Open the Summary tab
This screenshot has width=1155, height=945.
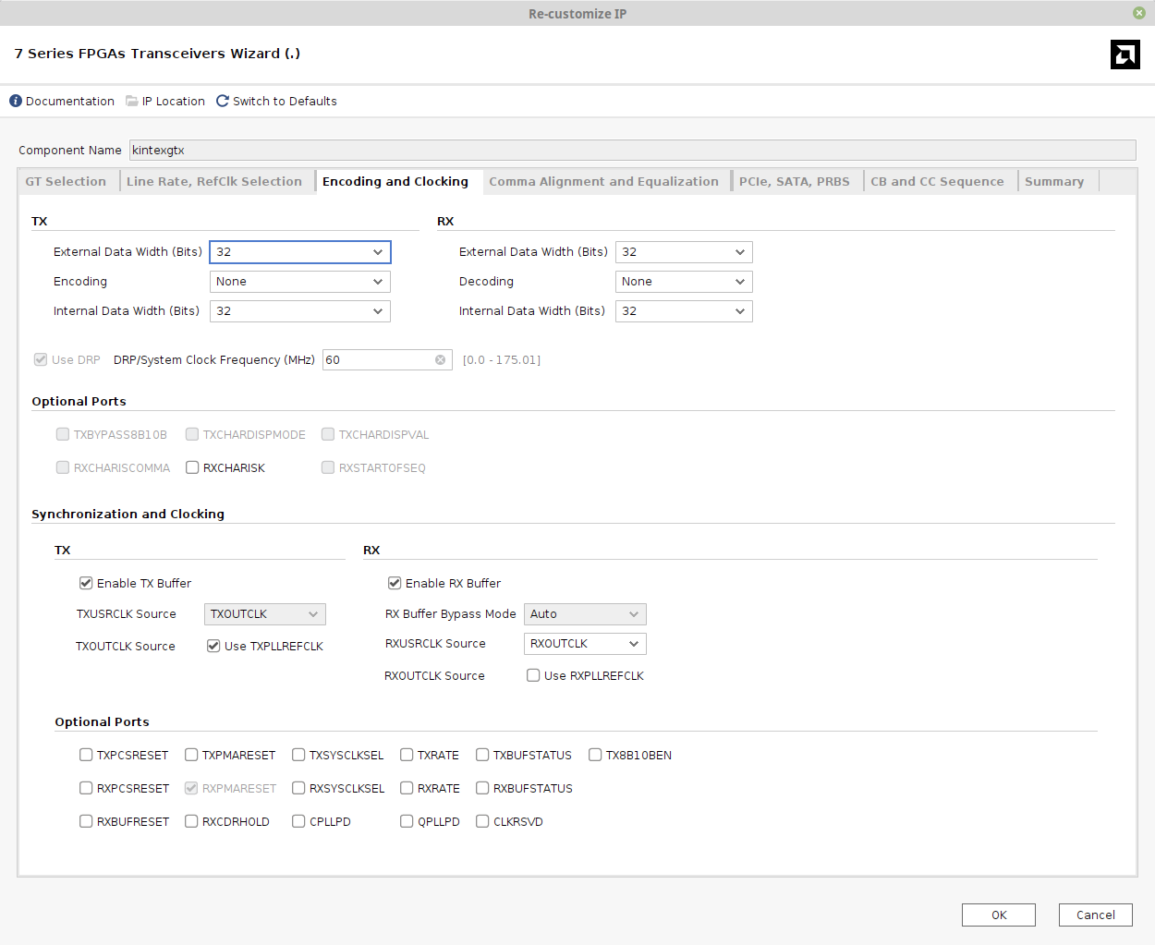coord(1054,181)
